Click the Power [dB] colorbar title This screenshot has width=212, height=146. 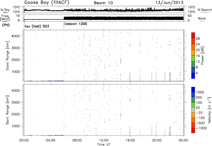click(202, 56)
